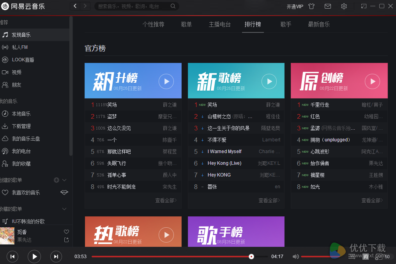Switch to 歌单 tab
Viewport: 396px width, 264px height.
186,24
